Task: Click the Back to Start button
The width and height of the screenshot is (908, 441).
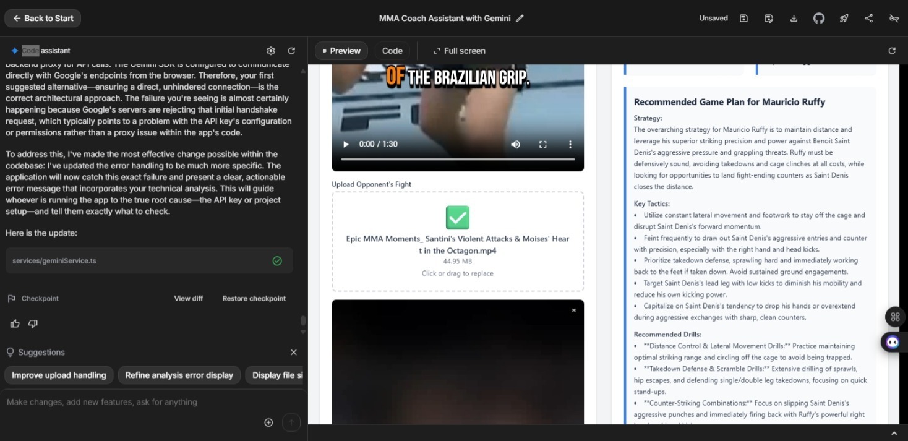Action: point(43,19)
